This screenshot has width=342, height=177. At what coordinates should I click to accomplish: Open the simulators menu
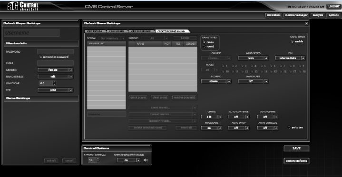(274, 15)
